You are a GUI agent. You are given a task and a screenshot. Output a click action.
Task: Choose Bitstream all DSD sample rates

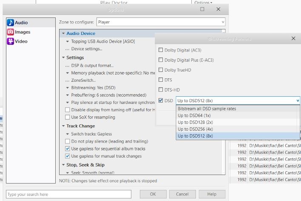[x=238, y=109]
